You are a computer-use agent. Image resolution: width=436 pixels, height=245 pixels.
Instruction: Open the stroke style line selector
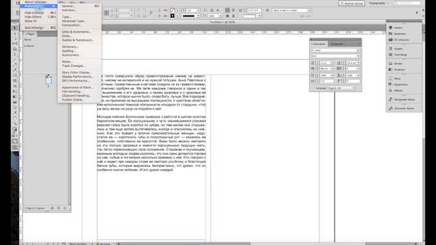point(191,16)
